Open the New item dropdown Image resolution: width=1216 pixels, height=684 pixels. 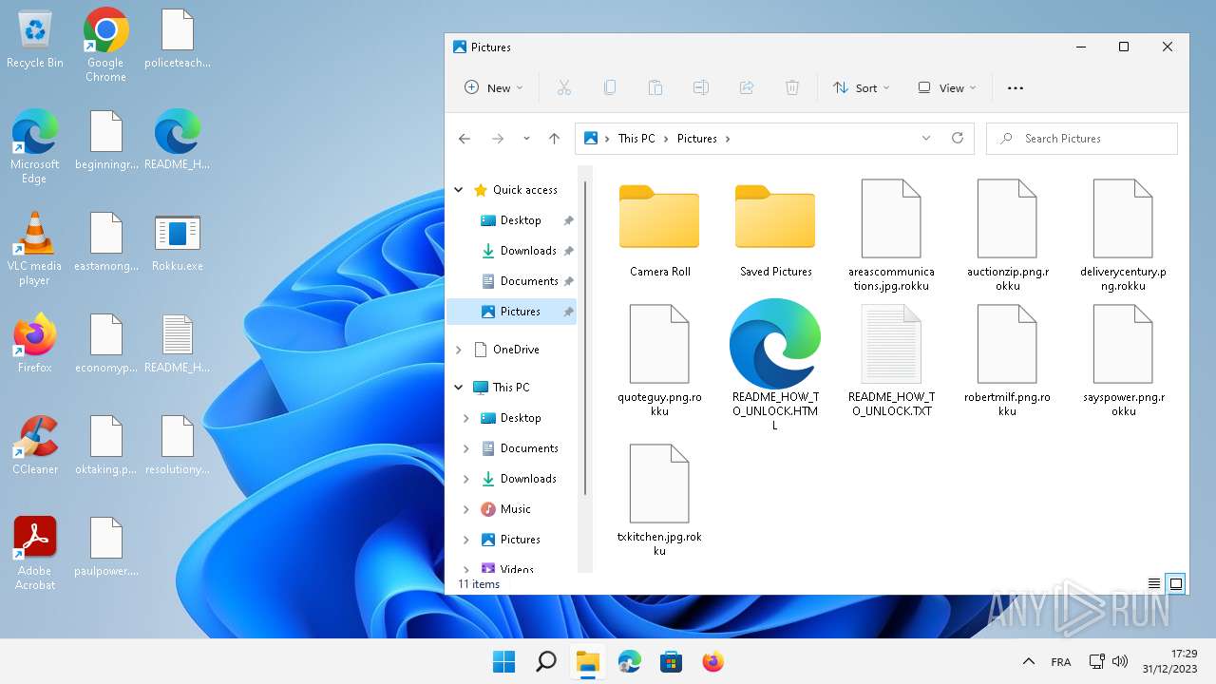coord(494,87)
